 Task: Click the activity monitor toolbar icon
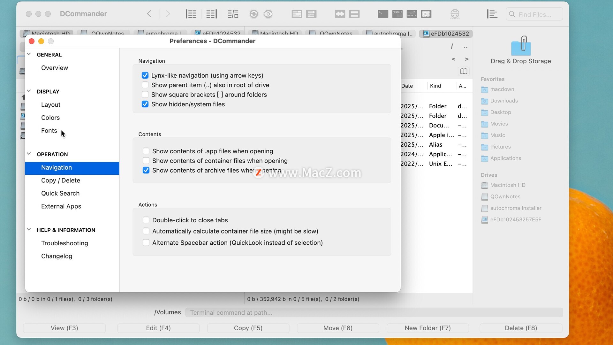412,14
